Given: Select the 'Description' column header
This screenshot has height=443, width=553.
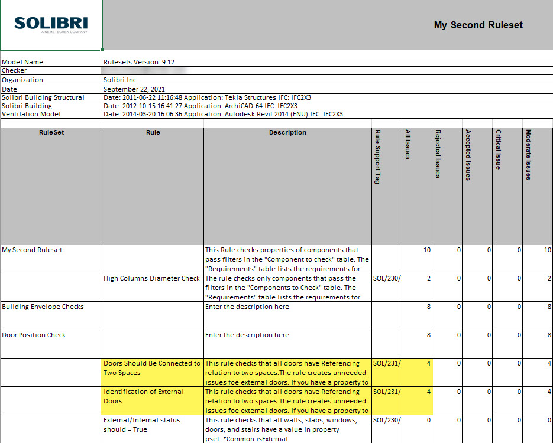Looking at the screenshot, I should pos(287,186).
